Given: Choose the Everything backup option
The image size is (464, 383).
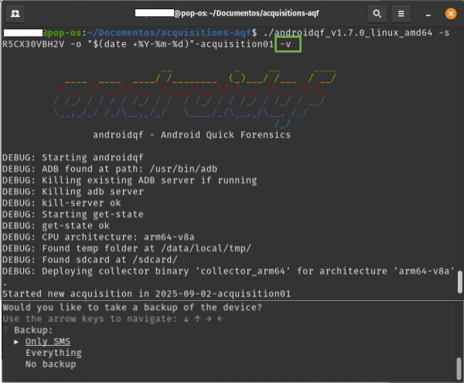Looking at the screenshot, I should pyautogui.click(x=53, y=353).
